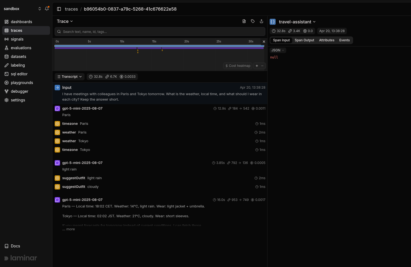Expand the '... more' output text
This screenshot has width=411, height=267.
click(68, 229)
